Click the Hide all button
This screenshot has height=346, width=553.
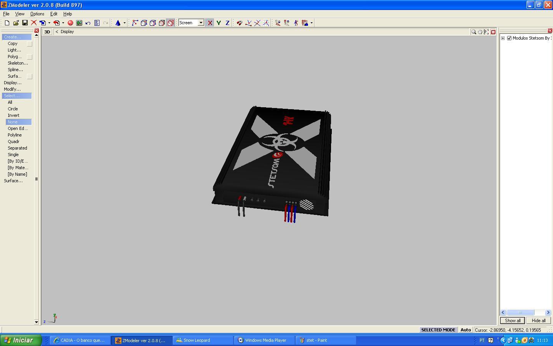(538, 321)
